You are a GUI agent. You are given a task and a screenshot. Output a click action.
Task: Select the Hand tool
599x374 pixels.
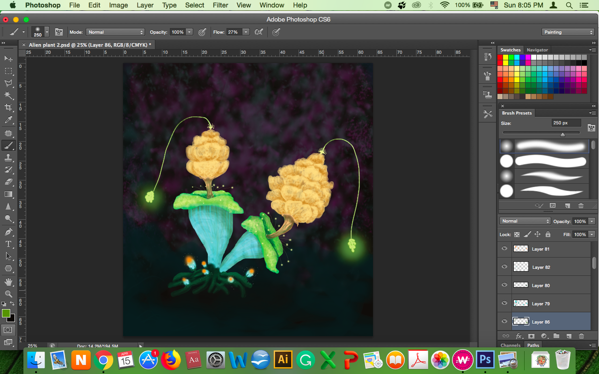8,281
